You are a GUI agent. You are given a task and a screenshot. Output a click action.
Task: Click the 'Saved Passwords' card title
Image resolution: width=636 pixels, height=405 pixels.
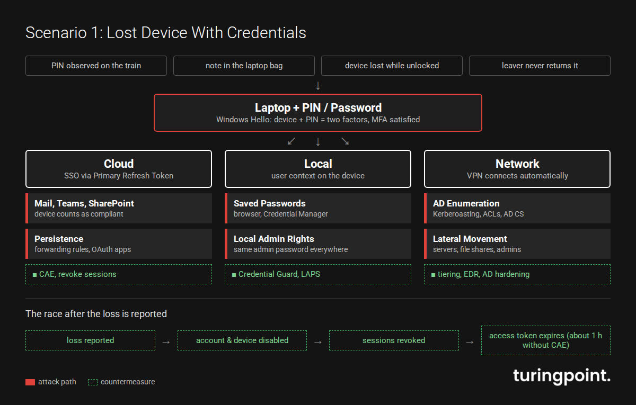(x=270, y=203)
